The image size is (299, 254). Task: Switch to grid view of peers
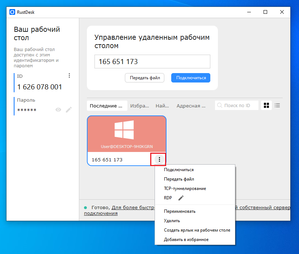point(266,105)
